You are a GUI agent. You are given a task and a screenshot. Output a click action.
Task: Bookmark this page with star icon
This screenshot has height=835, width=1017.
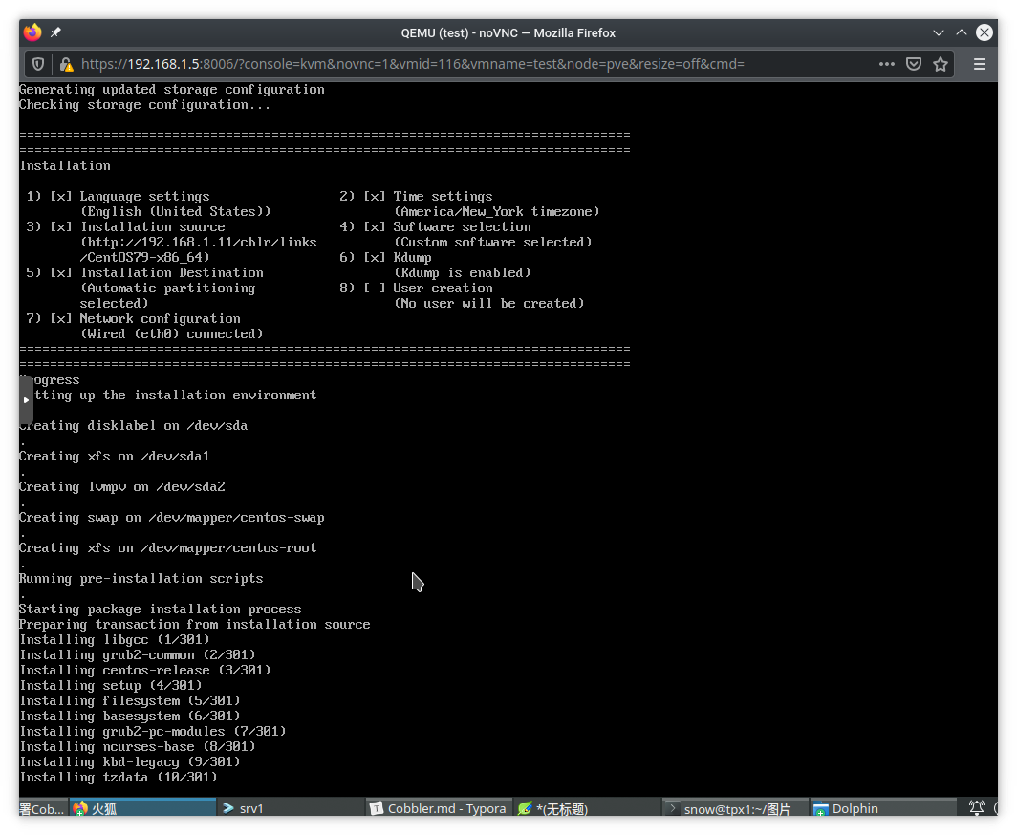941,64
